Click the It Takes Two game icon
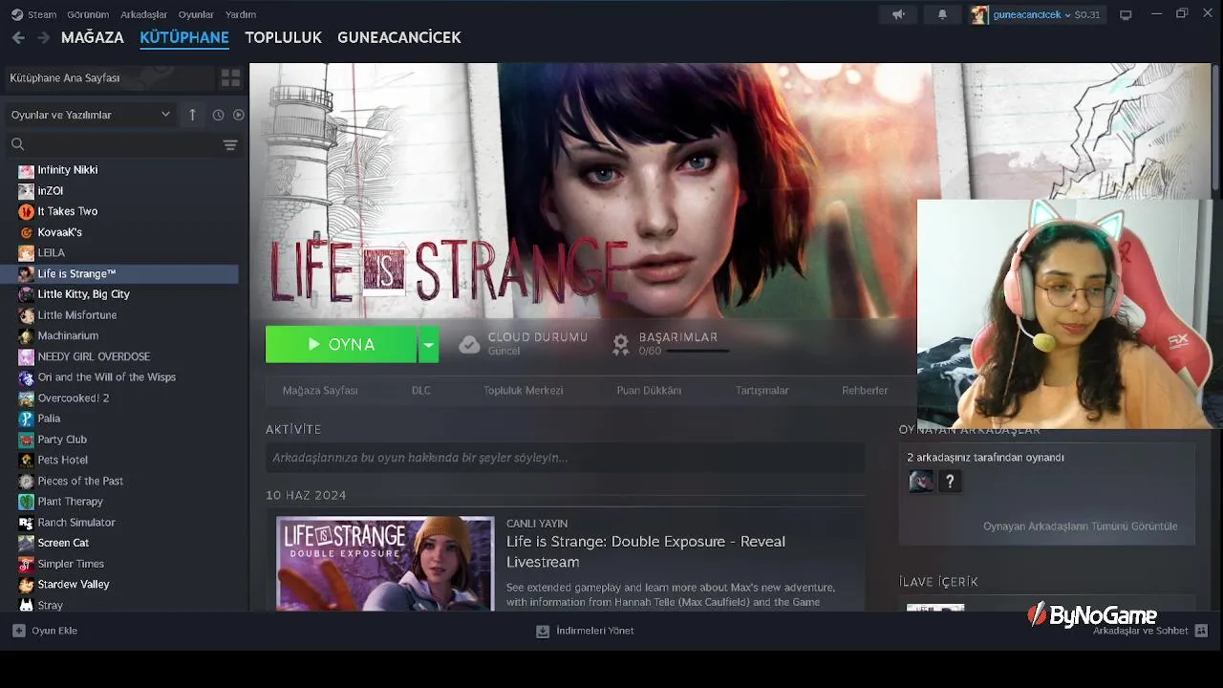Viewport: 1223px width, 688px height. click(x=26, y=211)
